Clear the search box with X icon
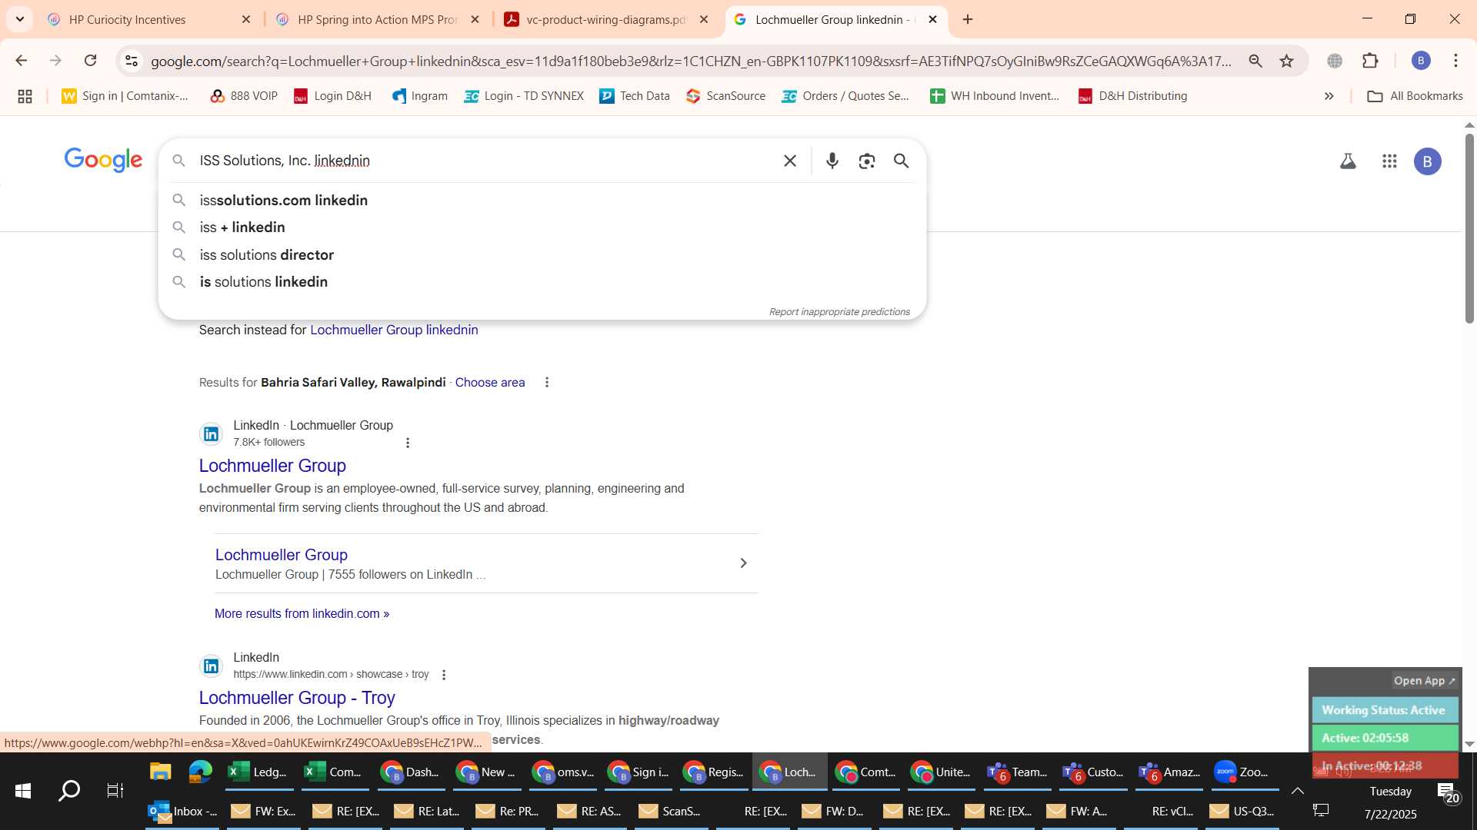The width and height of the screenshot is (1477, 830). [790, 161]
